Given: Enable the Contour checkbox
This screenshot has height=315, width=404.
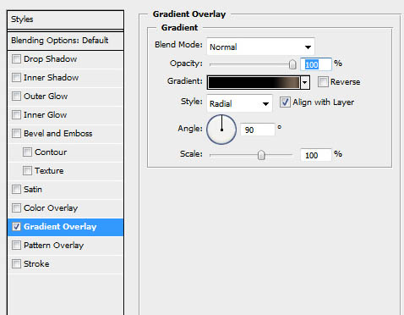Looking at the screenshot, I should tap(27, 152).
